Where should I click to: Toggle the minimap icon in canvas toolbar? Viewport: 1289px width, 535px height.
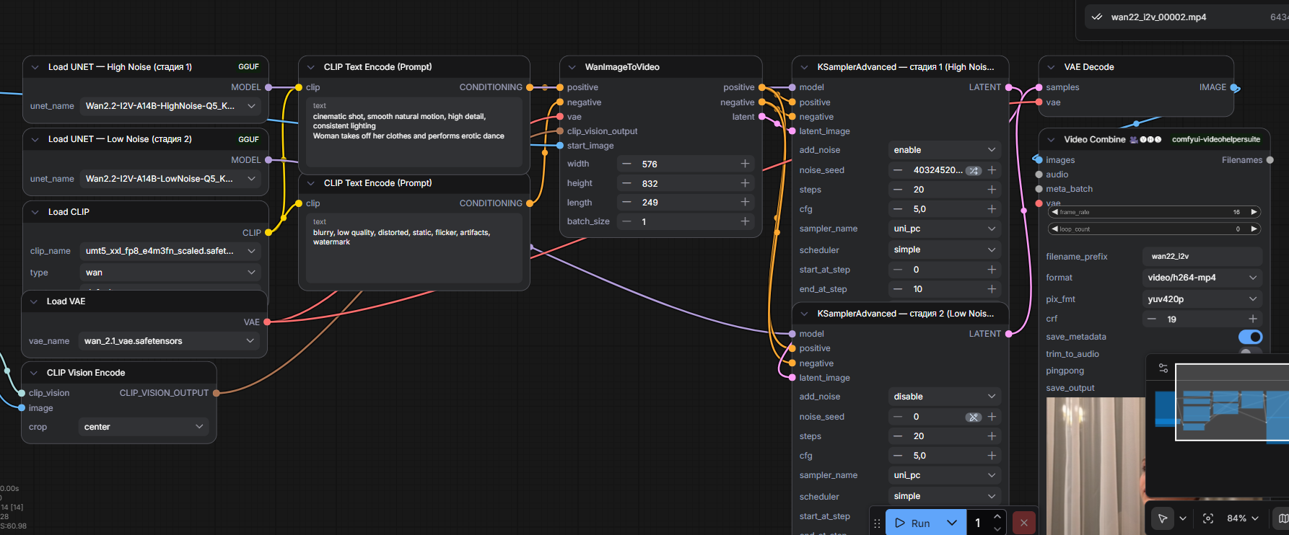1283,518
